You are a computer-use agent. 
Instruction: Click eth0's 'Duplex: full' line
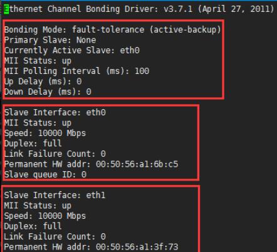click(x=33, y=144)
